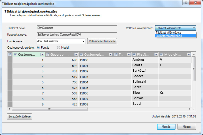Uncheck the Geograph... column checkbox
The image size is (203, 135).
pyautogui.click(x=48, y=54)
